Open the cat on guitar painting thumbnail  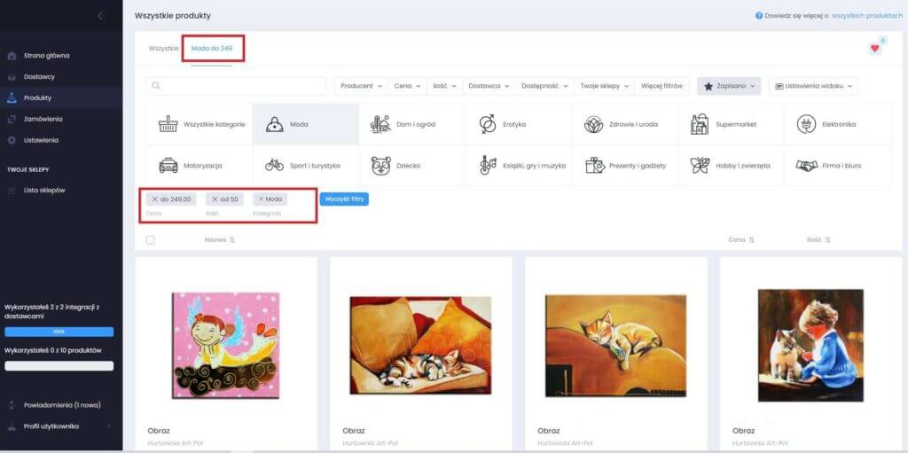(615, 346)
